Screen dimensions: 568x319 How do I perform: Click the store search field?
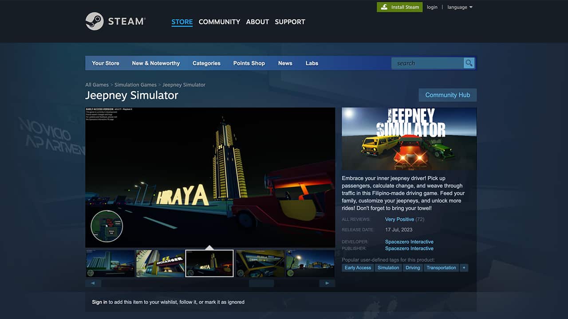click(427, 63)
